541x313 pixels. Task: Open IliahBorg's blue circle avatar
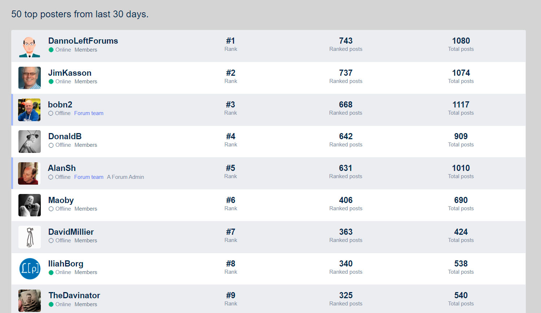(30, 269)
